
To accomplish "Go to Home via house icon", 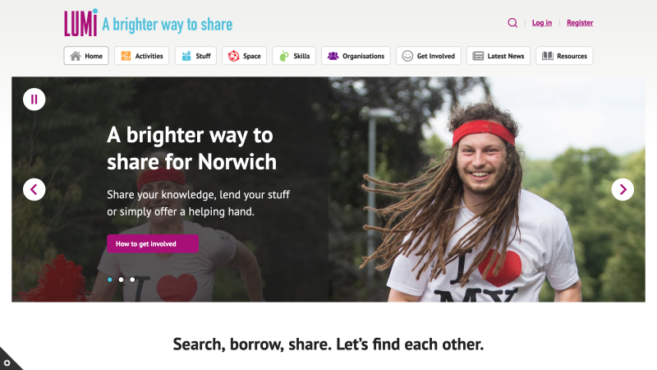I will [x=76, y=56].
